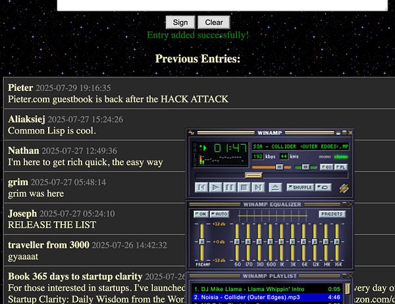The image size is (395, 304).
Task: Toggle windowshade mode in Winamp main title bar
Action: (x=344, y=132)
